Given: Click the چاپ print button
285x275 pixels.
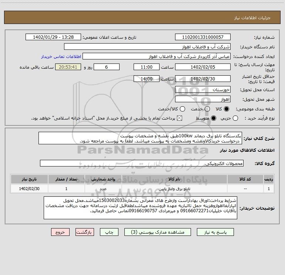Looking at the screenshot, I should click(x=109, y=232).
